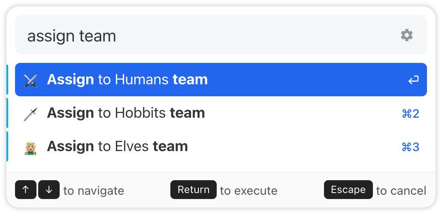Click the crossed swords icon for Humans
This screenshot has width=442, height=214.
30,80
